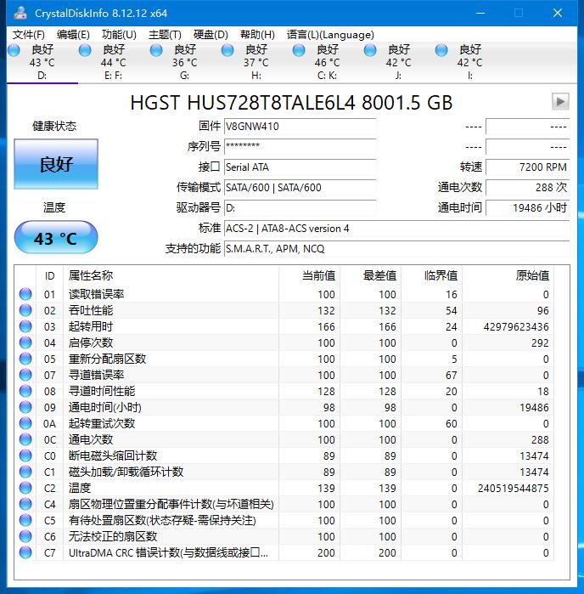The image size is (584, 594).
Task: Click the status icon for attribute 04 启停次数
Action: (25, 342)
